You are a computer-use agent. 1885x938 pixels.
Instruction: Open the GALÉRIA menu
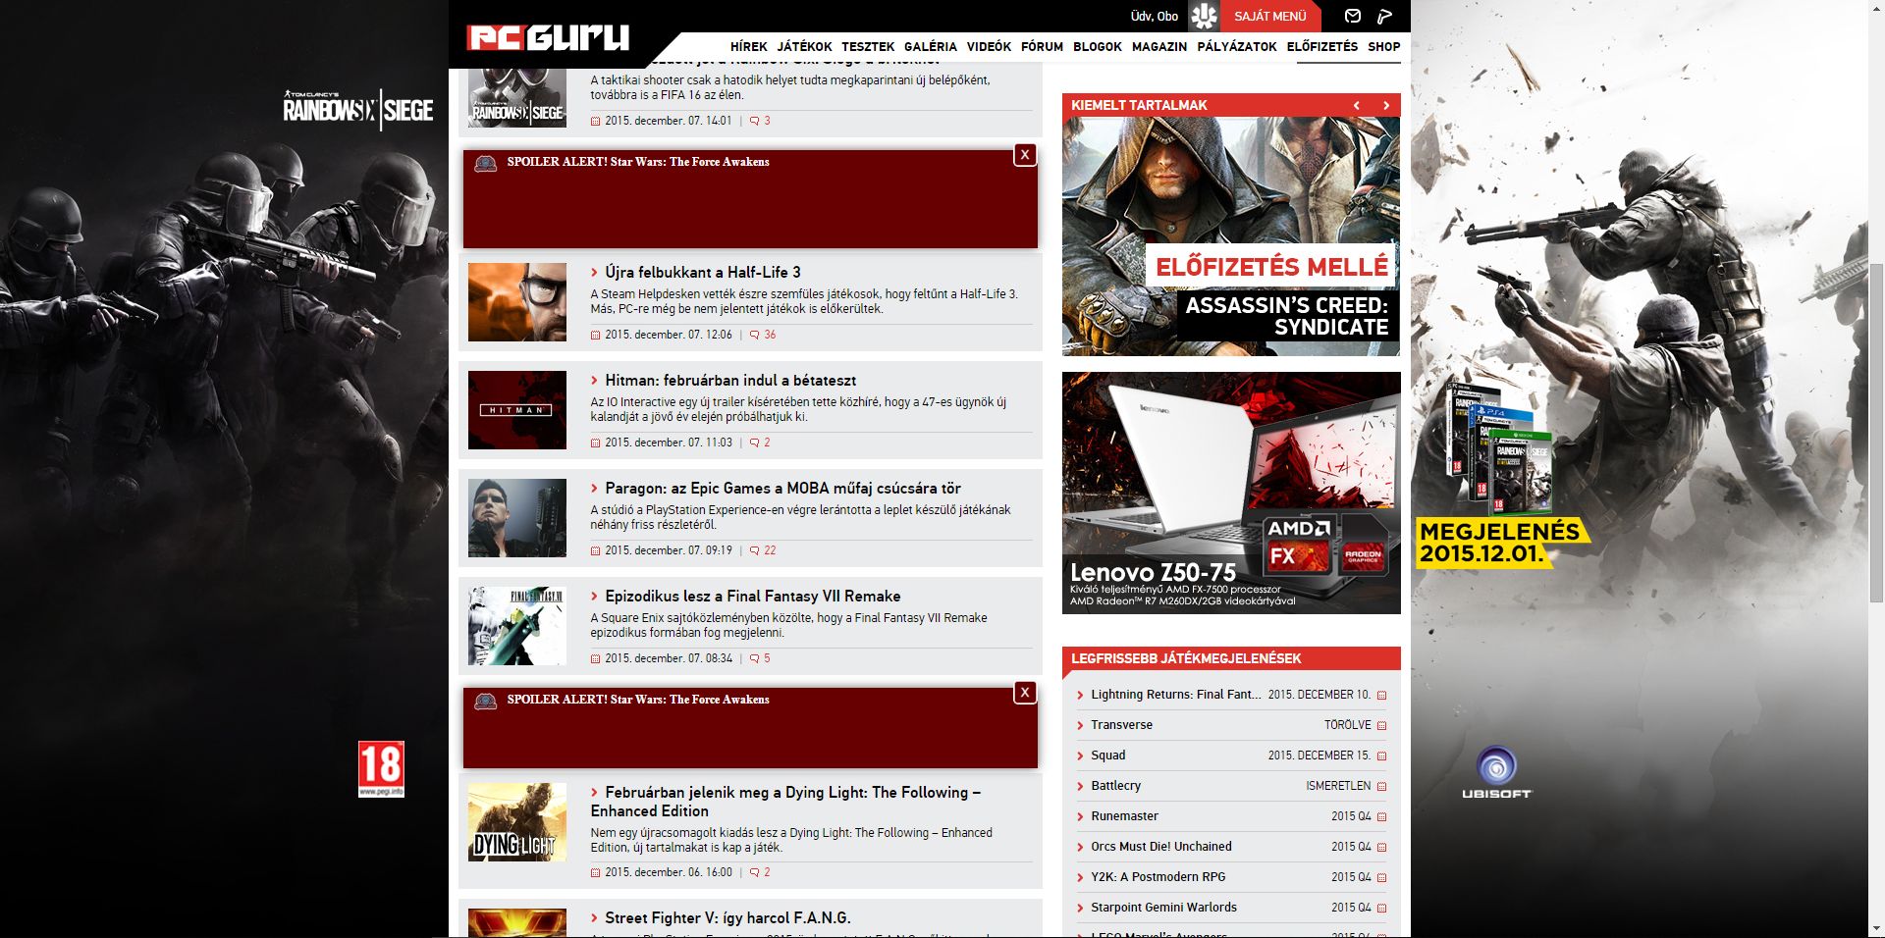(930, 46)
